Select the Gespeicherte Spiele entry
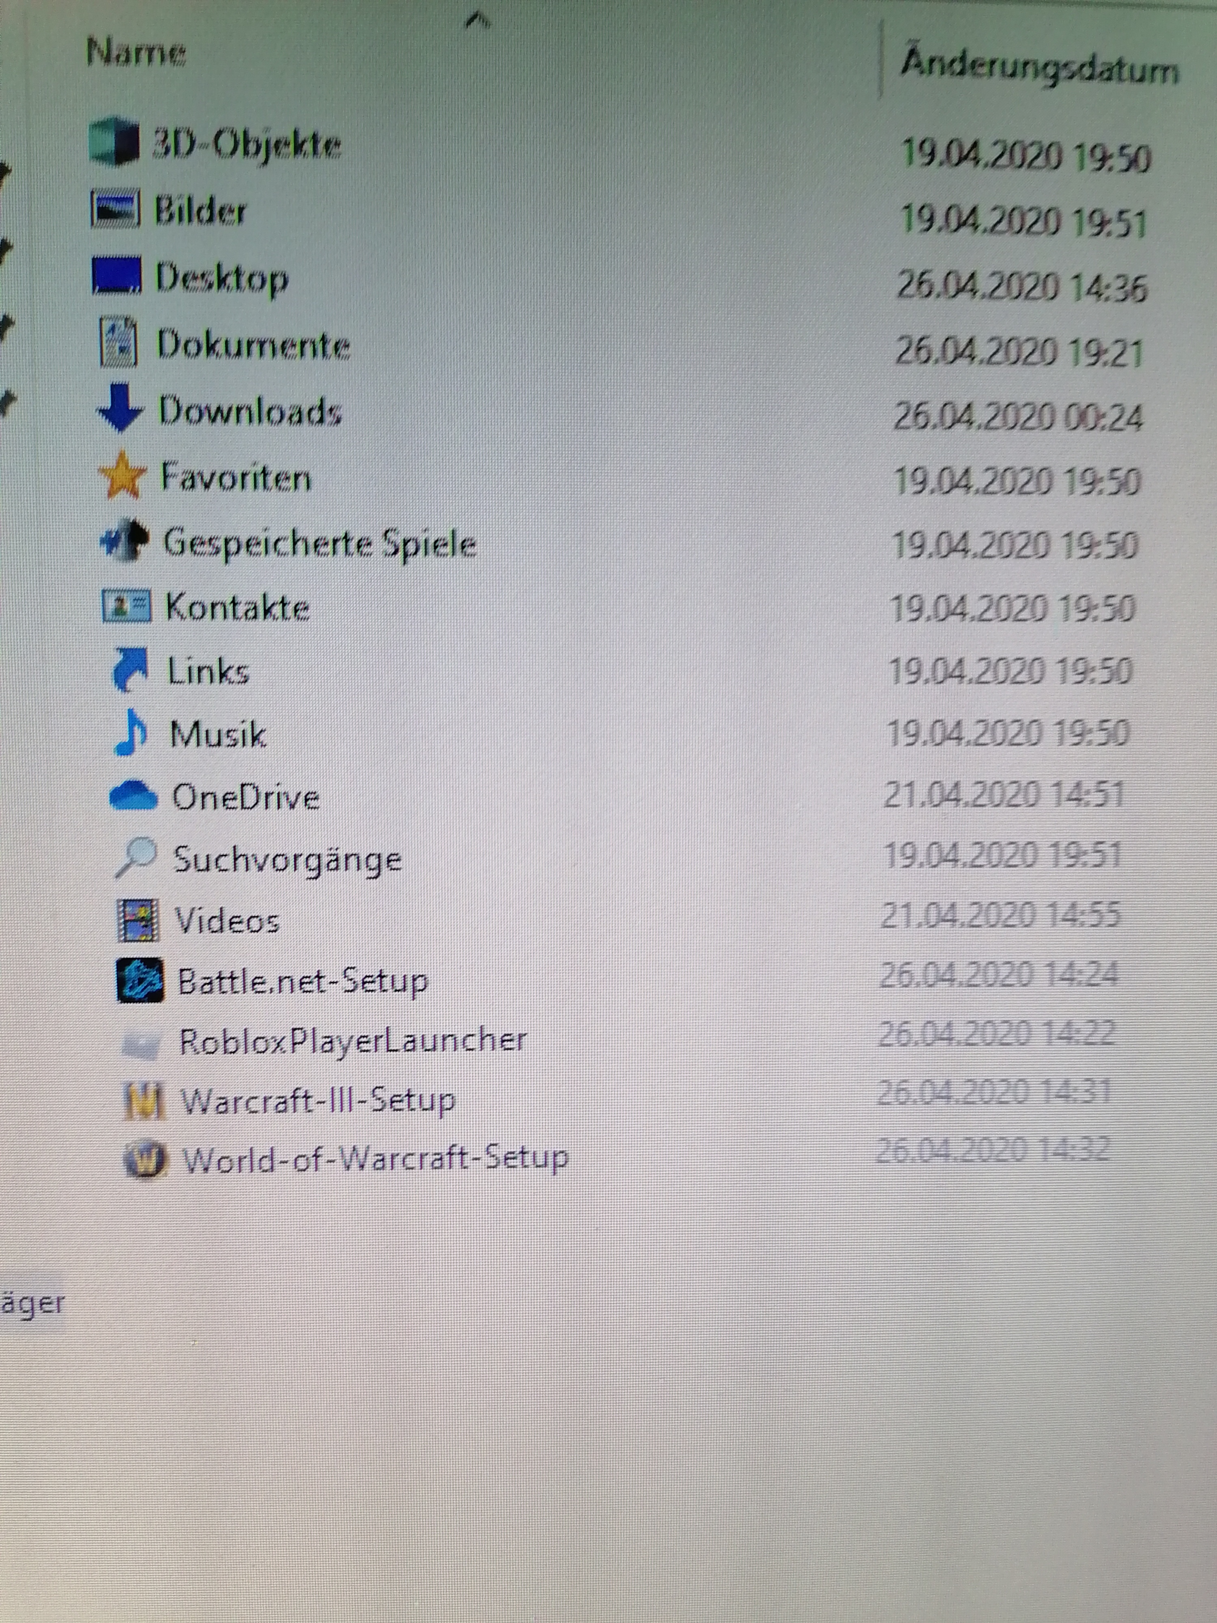1217x1623 pixels. (x=320, y=544)
